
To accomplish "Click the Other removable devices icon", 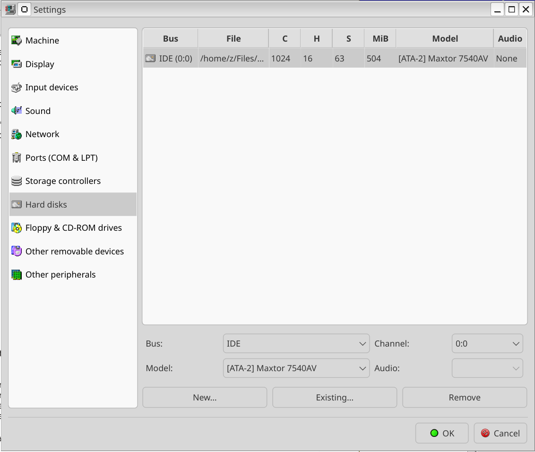I will (x=17, y=251).
